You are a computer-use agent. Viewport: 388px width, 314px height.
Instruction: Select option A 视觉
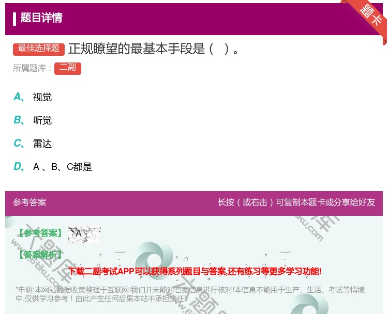[x=33, y=97]
